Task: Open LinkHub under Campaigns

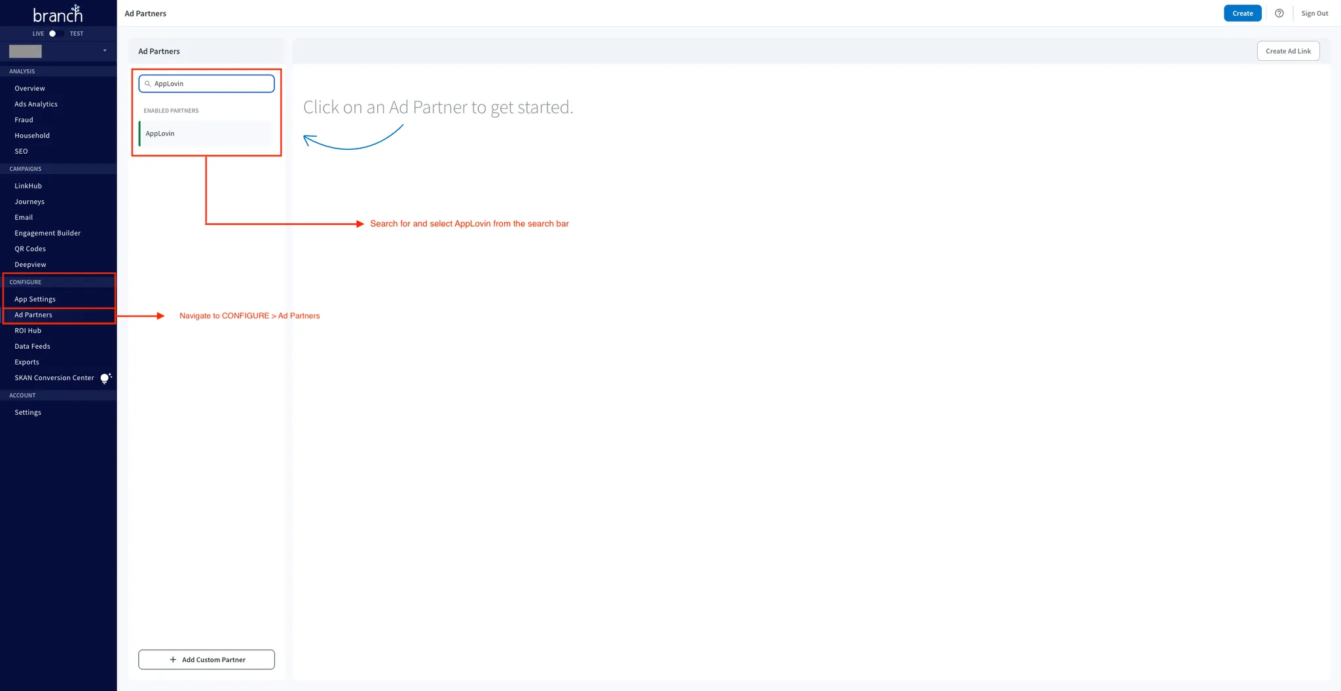Action: click(x=28, y=186)
